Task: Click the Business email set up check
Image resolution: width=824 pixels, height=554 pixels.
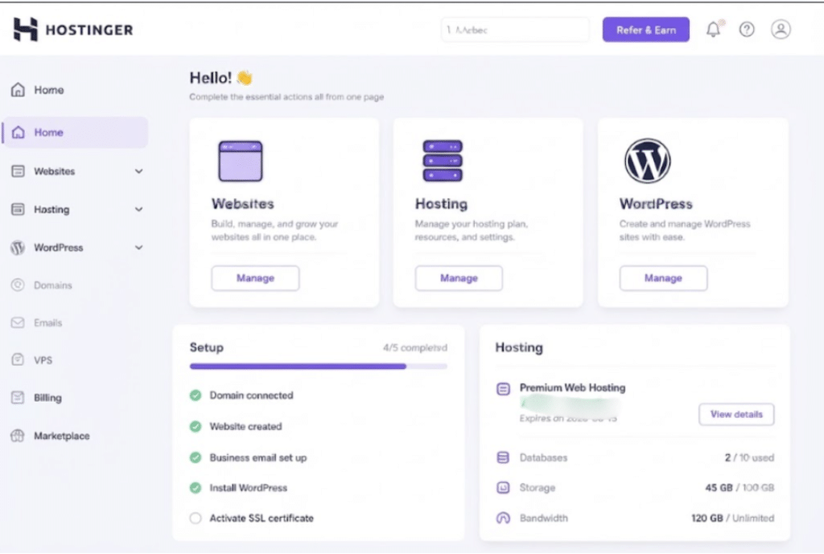Action: click(196, 457)
